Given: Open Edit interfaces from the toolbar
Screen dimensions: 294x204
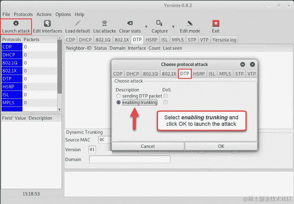Looking at the screenshot, I should 47,27.
